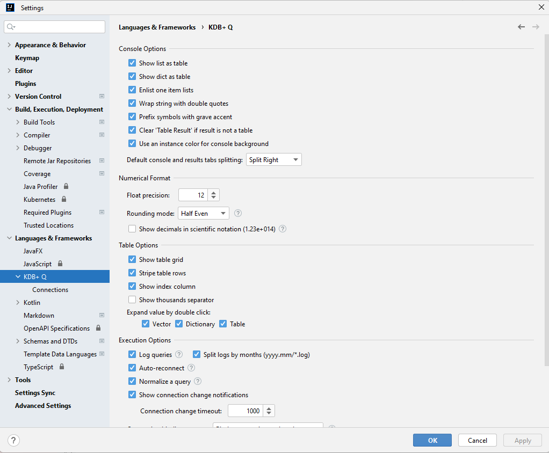Click the project-level icon beside Remote Jar Repositories
Viewport: 549px width, 453px height.
pyautogui.click(x=102, y=160)
